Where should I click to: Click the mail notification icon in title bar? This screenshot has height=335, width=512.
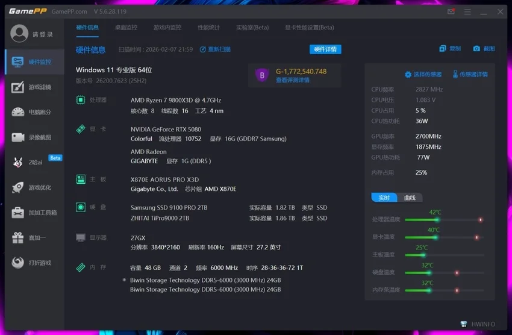click(451, 12)
